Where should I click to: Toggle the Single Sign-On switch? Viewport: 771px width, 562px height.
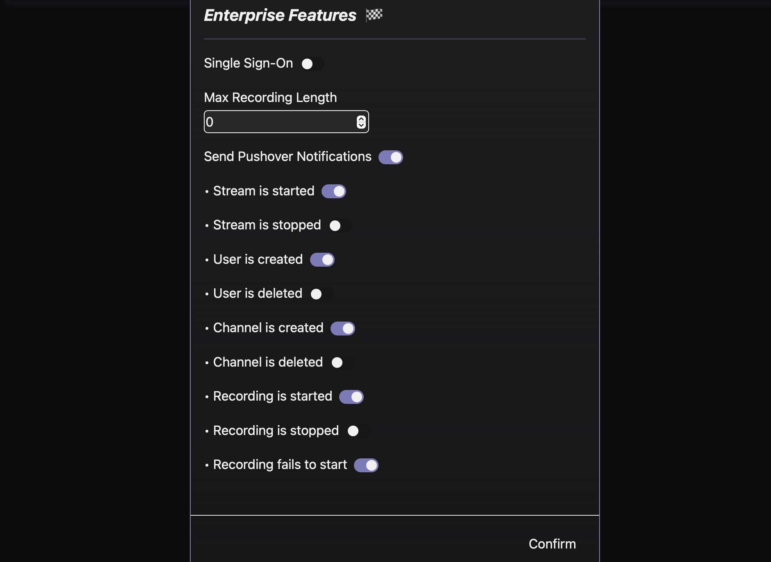point(312,64)
